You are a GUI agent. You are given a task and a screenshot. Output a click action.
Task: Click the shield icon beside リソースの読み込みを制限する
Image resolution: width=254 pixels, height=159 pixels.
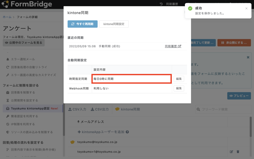click(8, 132)
